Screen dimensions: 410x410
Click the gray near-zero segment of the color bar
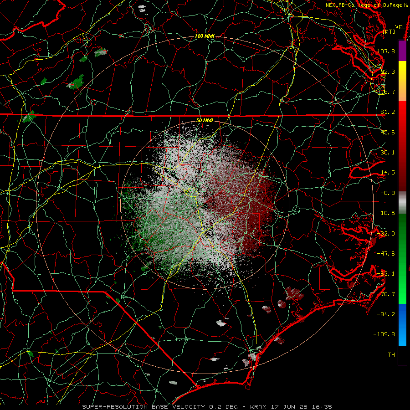402,203
